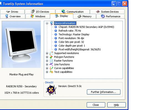The image size is (142, 110).
Task: Show the Performance tab
Action: pyautogui.click(x=110, y=16)
